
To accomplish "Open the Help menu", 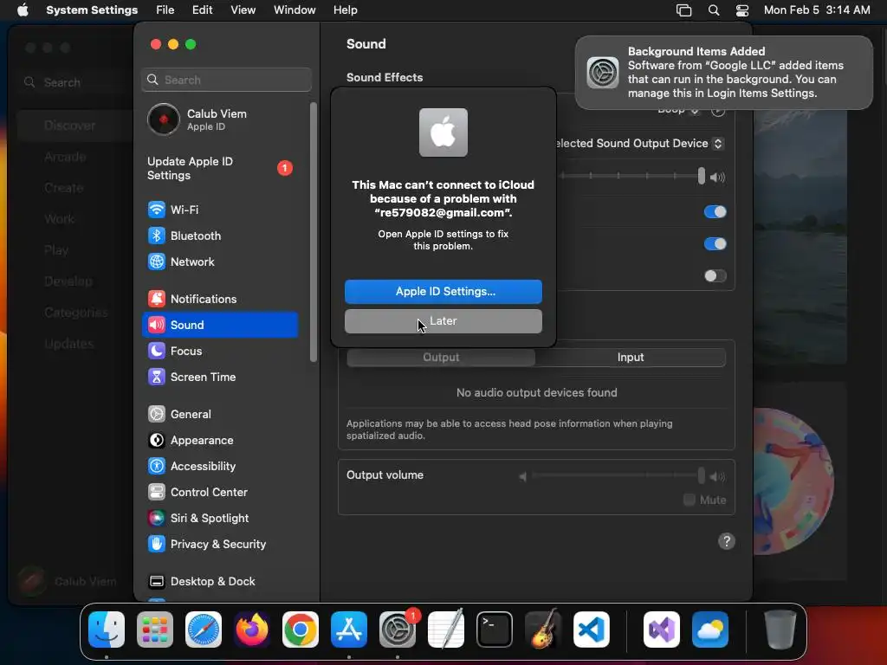I will pos(345,10).
